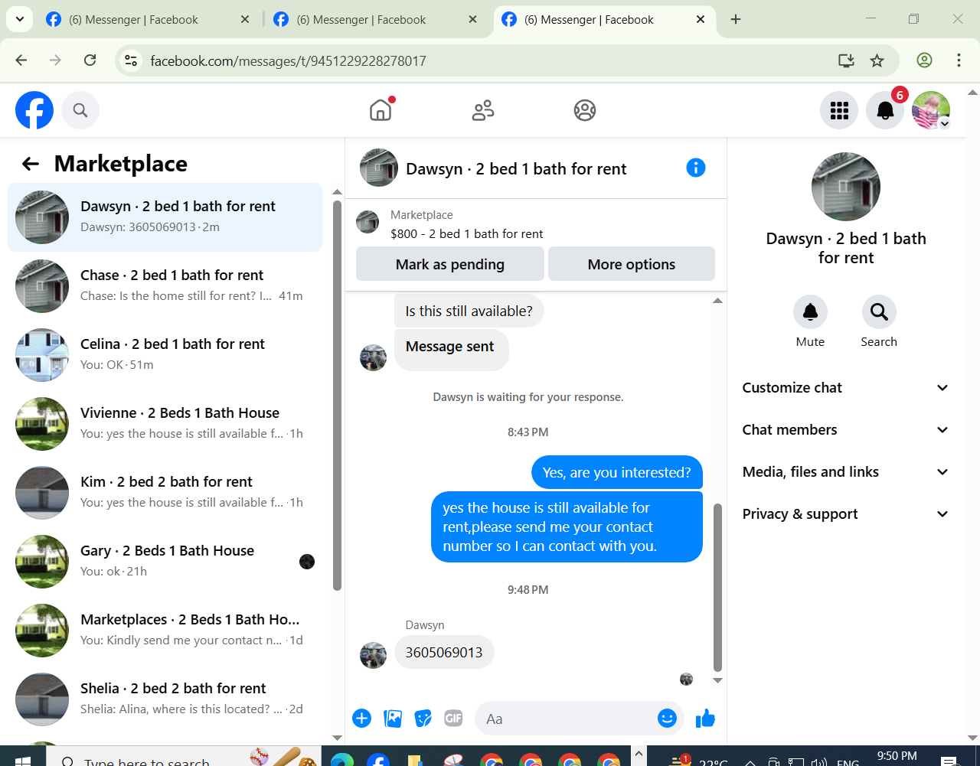
Task: Click Dawsyn's avatar beside the 3605069013 message
Action: pyautogui.click(x=373, y=655)
